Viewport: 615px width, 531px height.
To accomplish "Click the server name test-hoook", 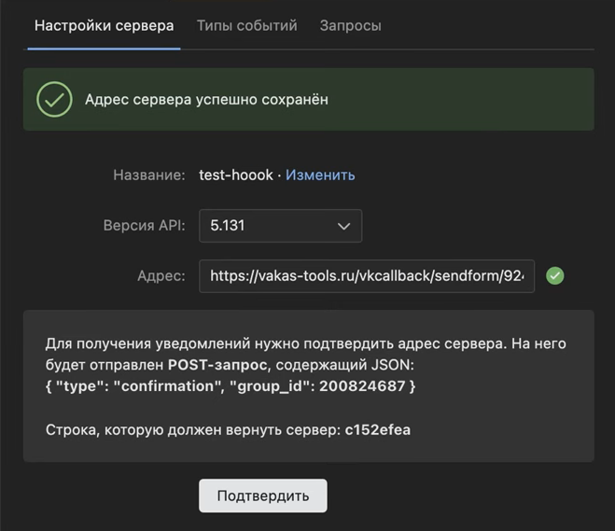I will [x=236, y=175].
